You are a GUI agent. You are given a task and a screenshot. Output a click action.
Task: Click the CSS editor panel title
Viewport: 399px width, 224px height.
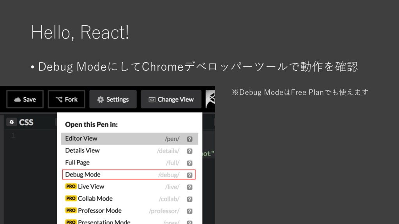pyautogui.click(x=26, y=122)
